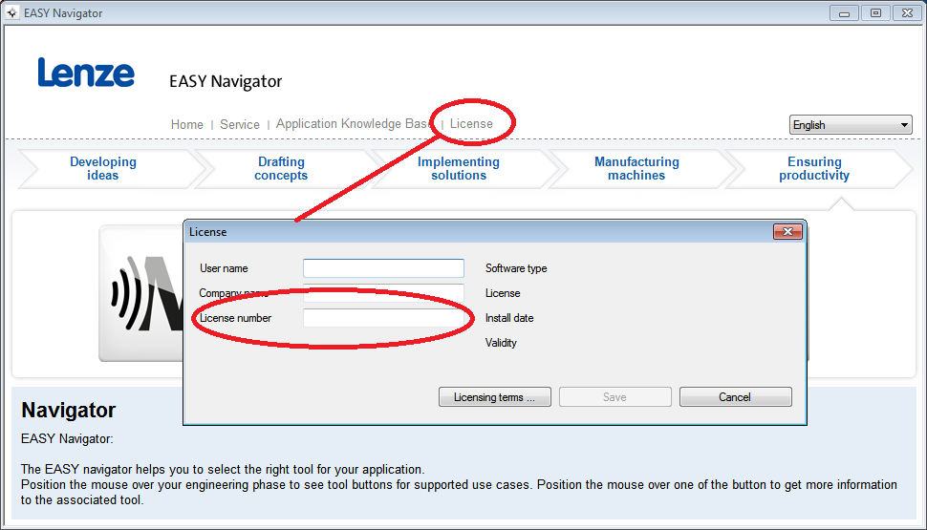Open the Application Knowledge Base link

(354, 124)
